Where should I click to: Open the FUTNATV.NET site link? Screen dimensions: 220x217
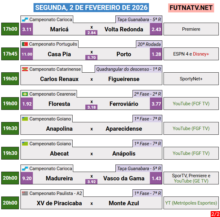pyautogui.click(x=191, y=8)
